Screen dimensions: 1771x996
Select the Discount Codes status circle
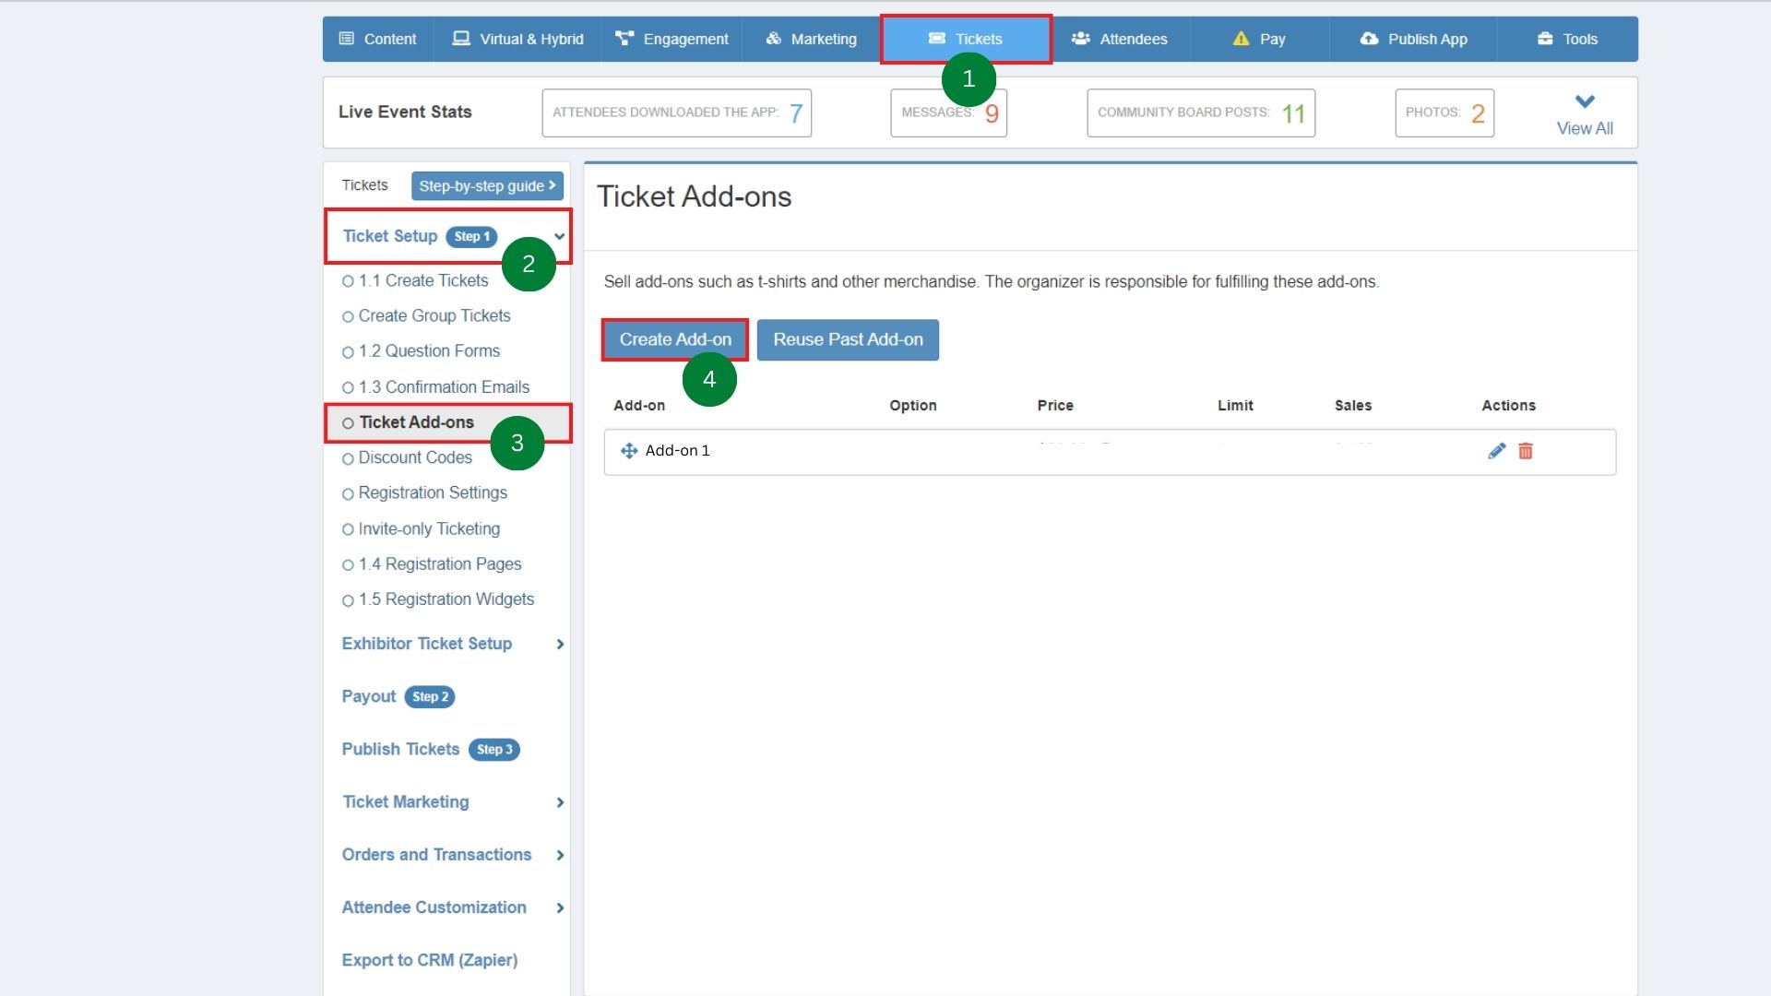click(348, 458)
